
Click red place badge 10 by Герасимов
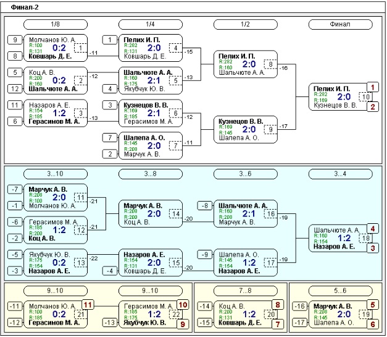(x=183, y=305)
